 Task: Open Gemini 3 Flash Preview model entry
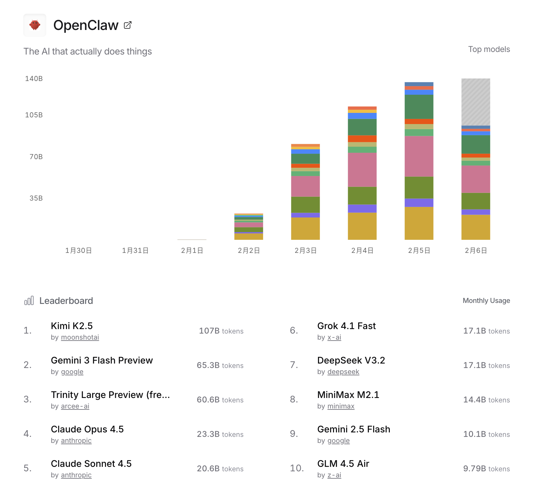(102, 360)
